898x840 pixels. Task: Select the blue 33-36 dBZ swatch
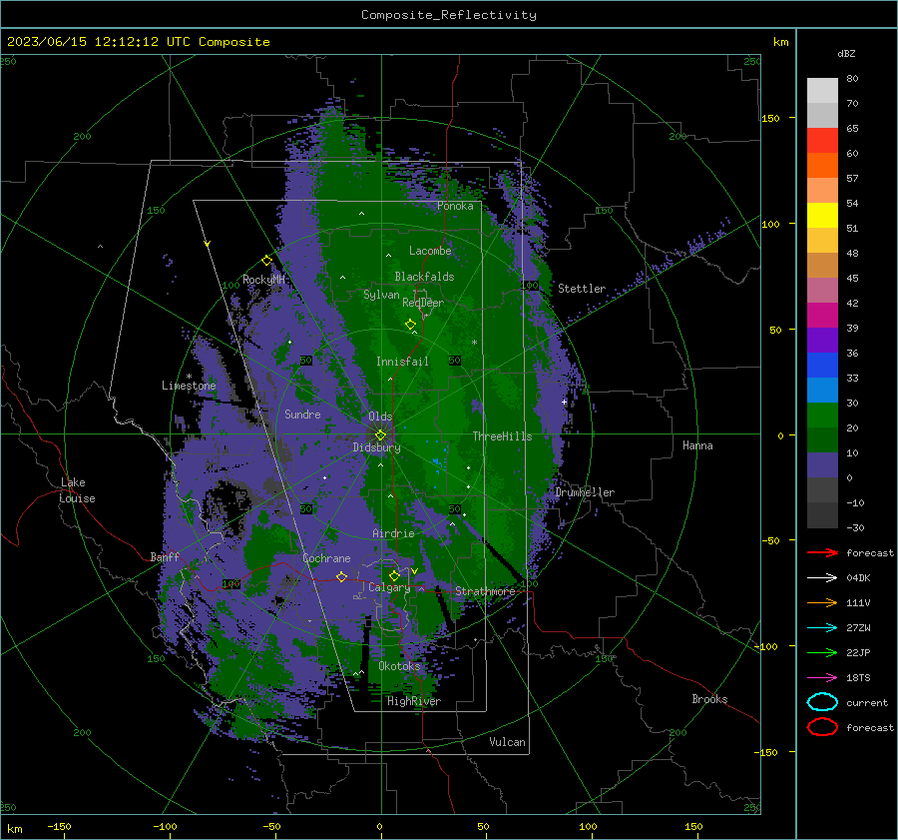click(822, 366)
